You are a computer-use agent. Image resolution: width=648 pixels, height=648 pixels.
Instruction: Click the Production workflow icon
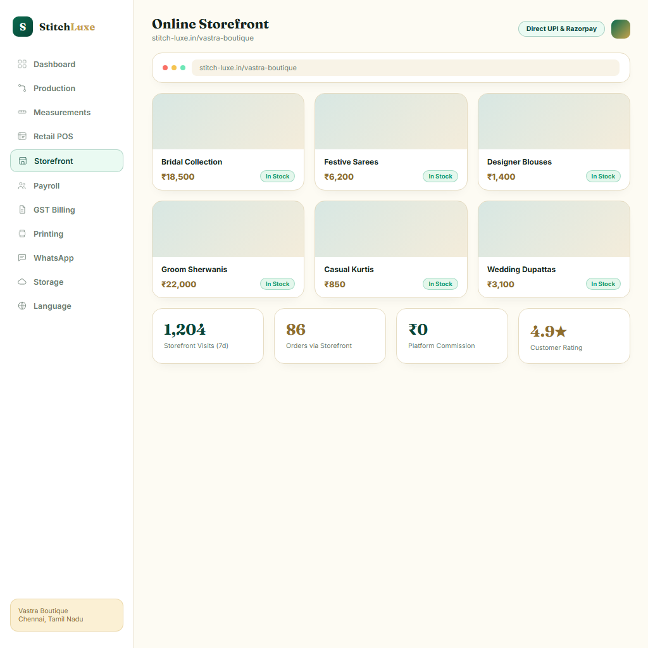click(x=22, y=88)
